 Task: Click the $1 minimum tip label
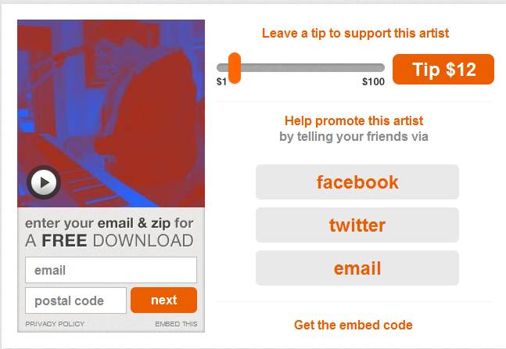(221, 81)
